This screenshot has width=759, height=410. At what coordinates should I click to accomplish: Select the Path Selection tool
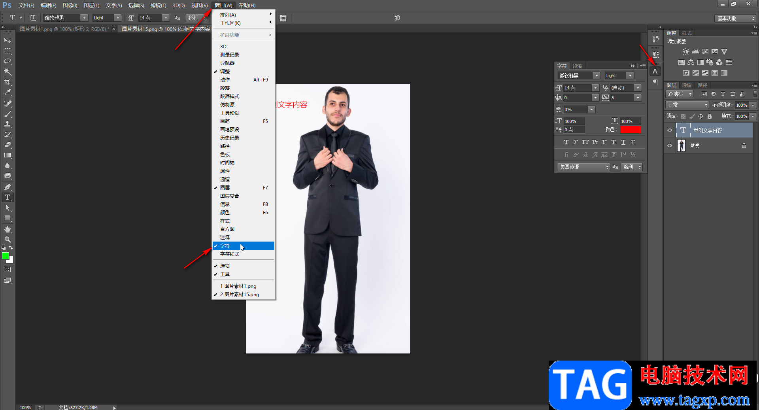coord(8,208)
